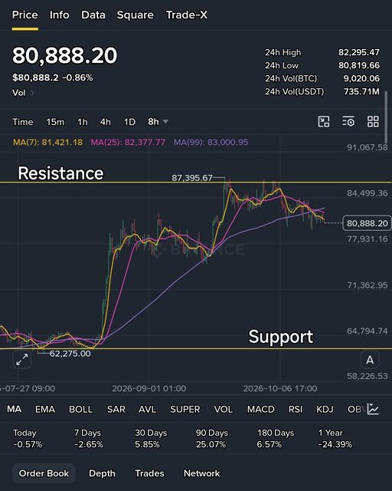Viewport: 392px width, 491px height.
Task: Select the 1D timeframe
Action: click(x=129, y=122)
